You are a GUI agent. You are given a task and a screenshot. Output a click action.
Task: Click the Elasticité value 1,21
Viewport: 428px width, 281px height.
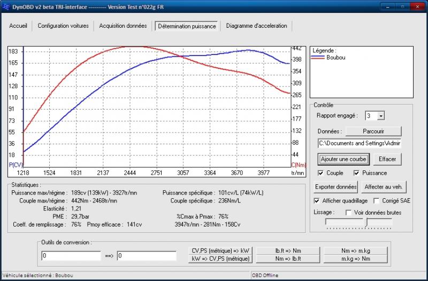(x=76, y=209)
